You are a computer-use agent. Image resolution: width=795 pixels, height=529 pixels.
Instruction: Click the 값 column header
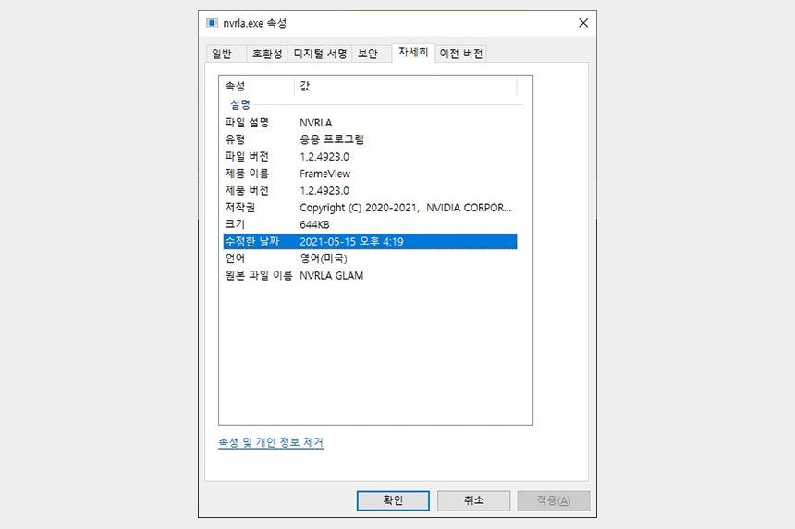tap(406, 86)
